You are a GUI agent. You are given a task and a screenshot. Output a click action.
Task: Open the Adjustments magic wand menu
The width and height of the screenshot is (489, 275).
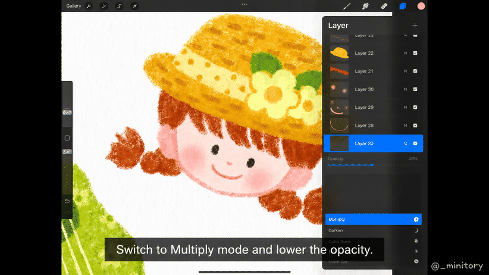point(104,6)
